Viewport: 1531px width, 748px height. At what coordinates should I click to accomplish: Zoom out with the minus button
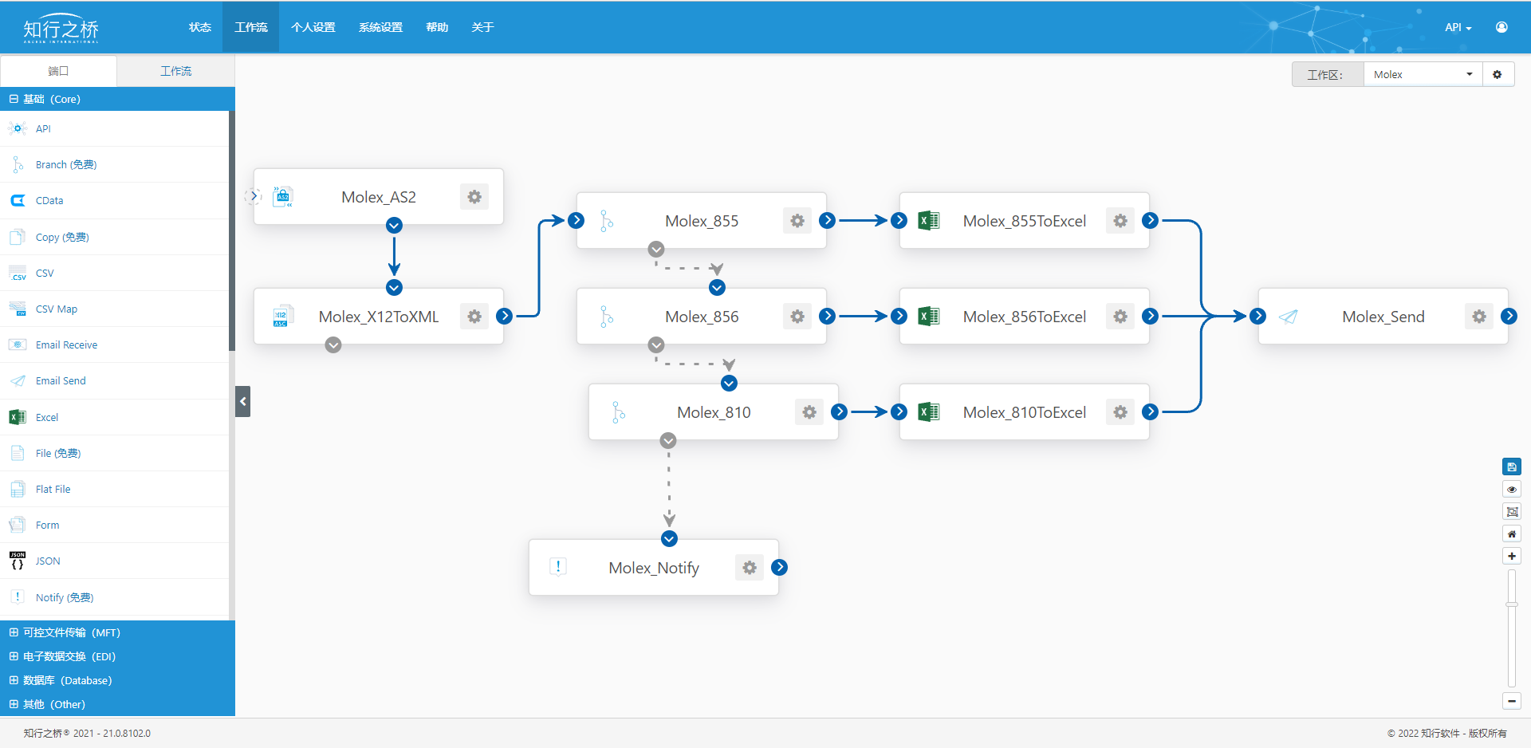(1512, 701)
